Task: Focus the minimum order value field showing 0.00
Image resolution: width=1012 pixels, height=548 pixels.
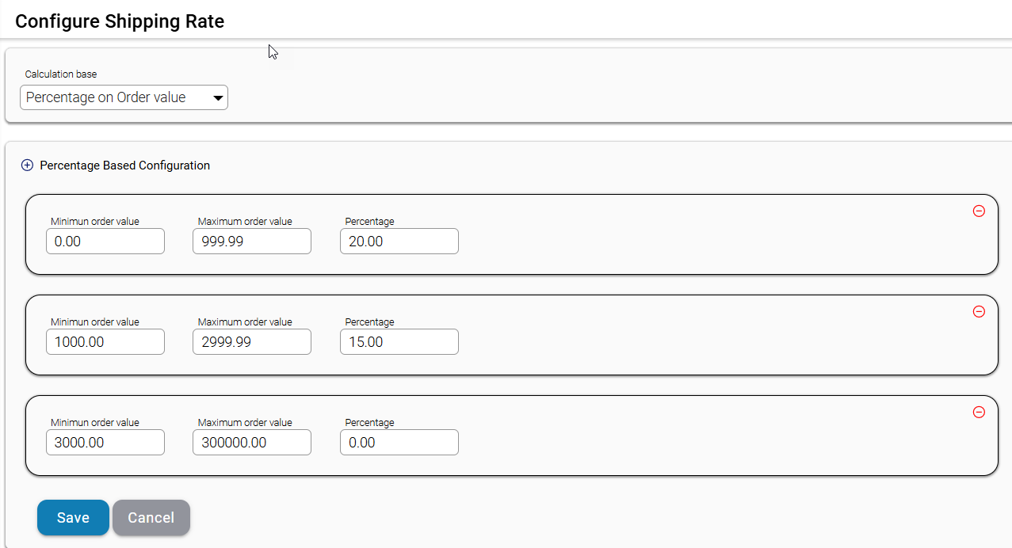Action: (x=105, y=242)
